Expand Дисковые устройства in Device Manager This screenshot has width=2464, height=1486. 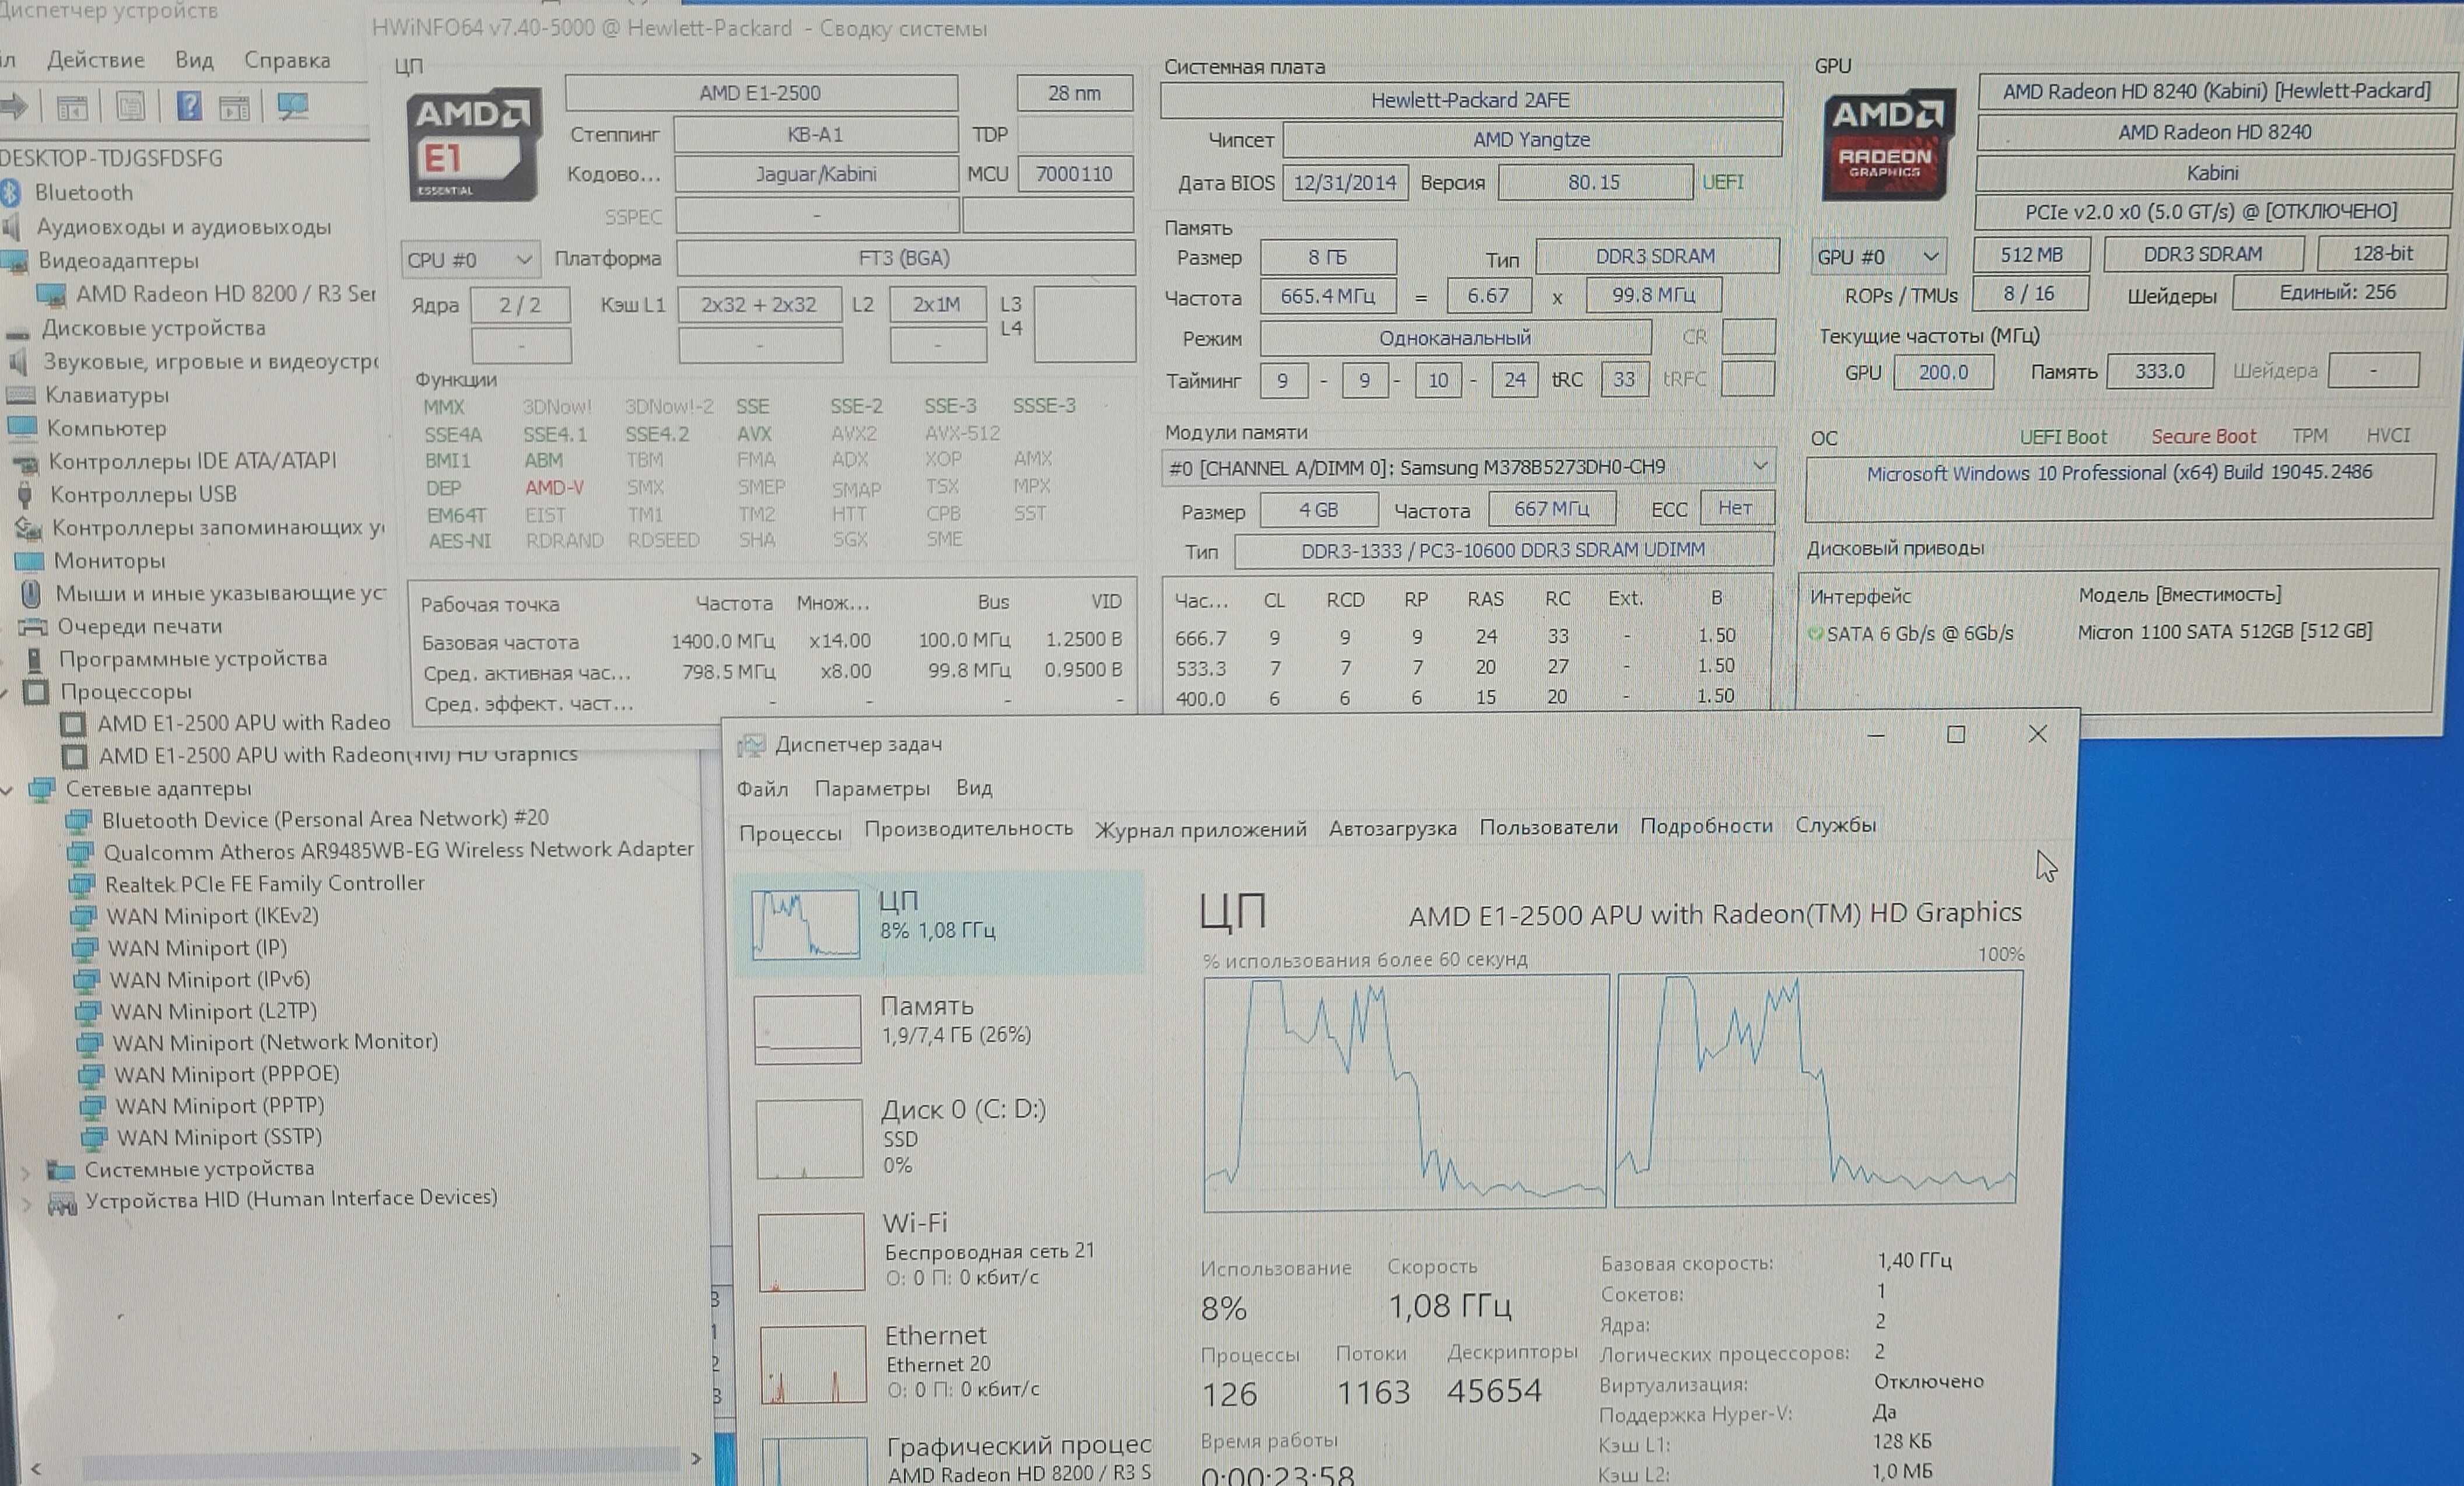click(x=153, y=328)
